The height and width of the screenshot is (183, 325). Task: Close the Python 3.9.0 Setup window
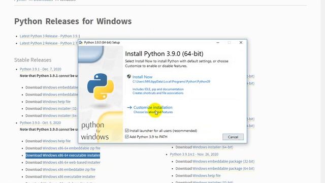coord(241,43)
